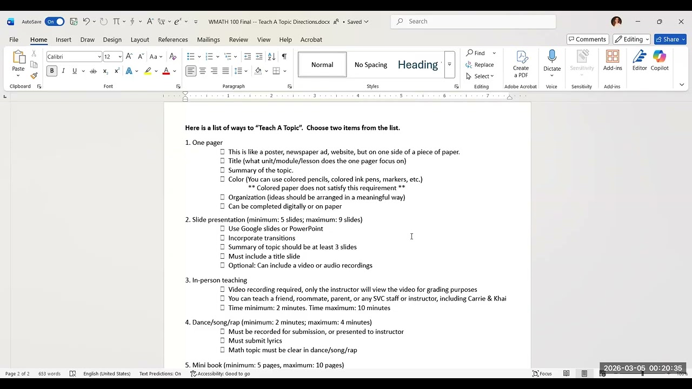Apply red font color

pyautogui.click(x=166, y=71)
